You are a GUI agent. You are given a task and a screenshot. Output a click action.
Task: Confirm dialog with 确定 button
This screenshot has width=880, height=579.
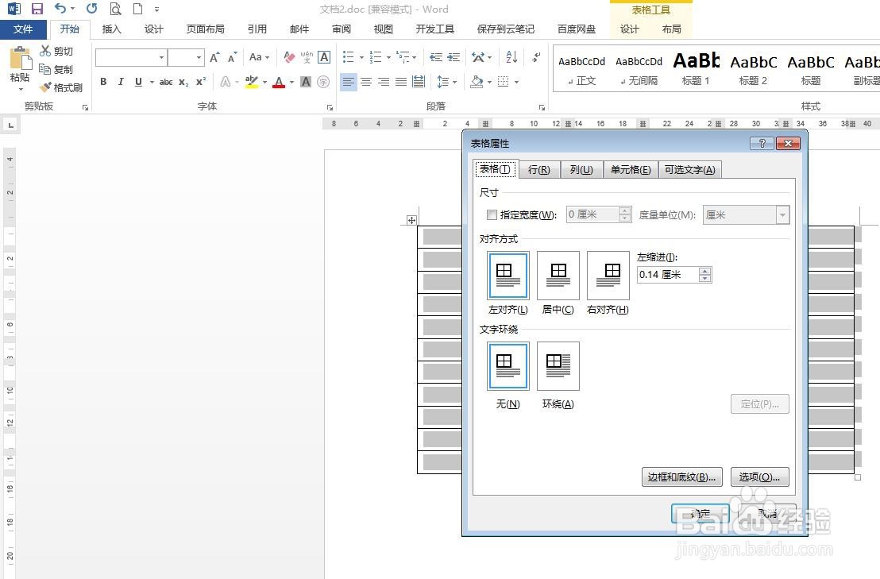701,513
